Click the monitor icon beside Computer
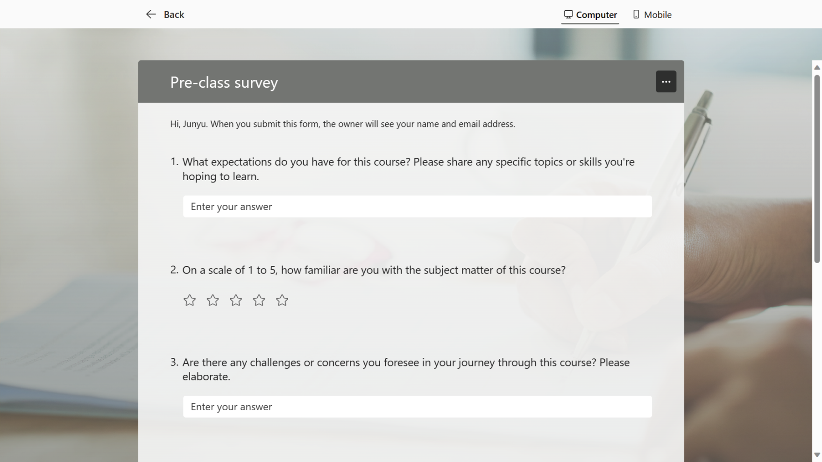The height and width of the screenshot is (462, 822). click(x=568, y=14)
